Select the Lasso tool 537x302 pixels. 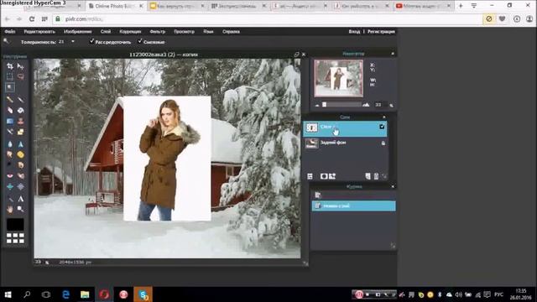(x=20, y=76)
